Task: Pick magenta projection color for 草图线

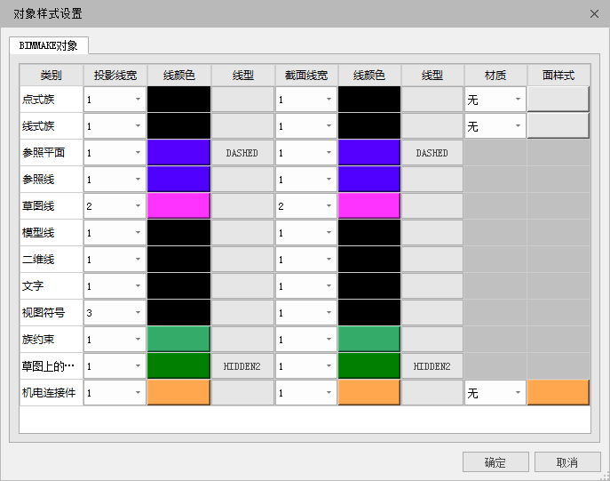Action: tap(178, 206)
